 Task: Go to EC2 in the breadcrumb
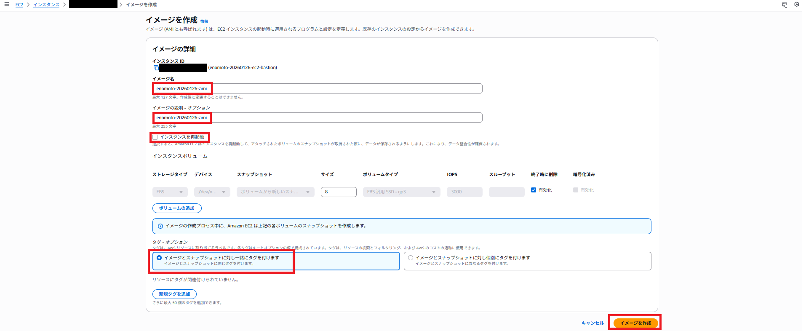(x=19, y=5)
